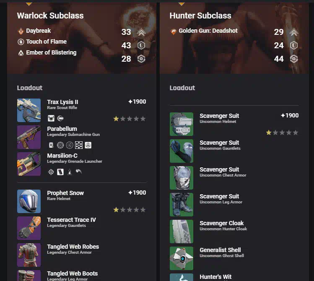Select the last perk icon under Parabellum
This screenshot has width=314, height=281.
tap(88, 145)
